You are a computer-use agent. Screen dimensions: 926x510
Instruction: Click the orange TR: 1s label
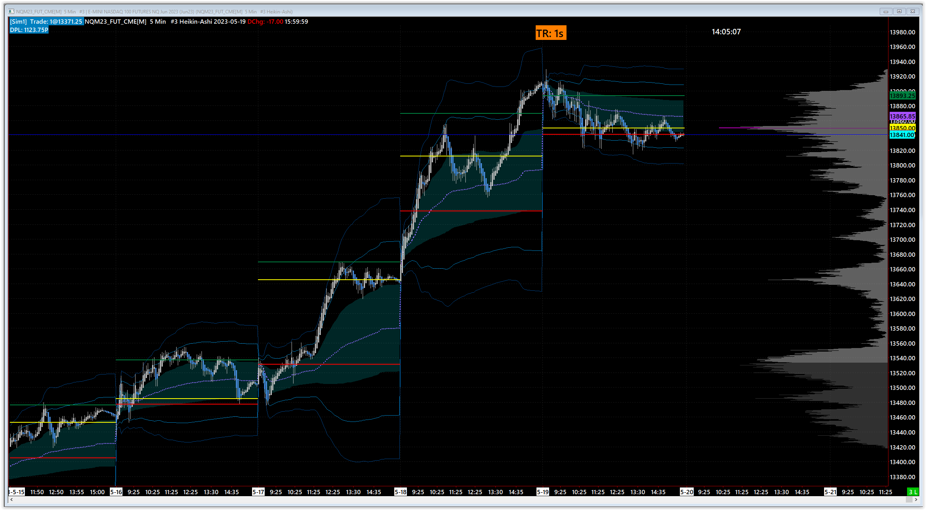[x=551, y=33]
